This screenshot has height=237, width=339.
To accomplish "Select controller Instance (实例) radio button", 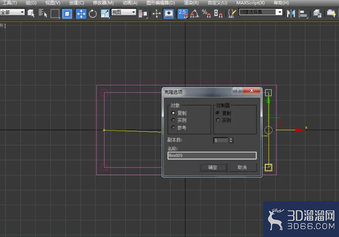I will click(x=218, y=120).
